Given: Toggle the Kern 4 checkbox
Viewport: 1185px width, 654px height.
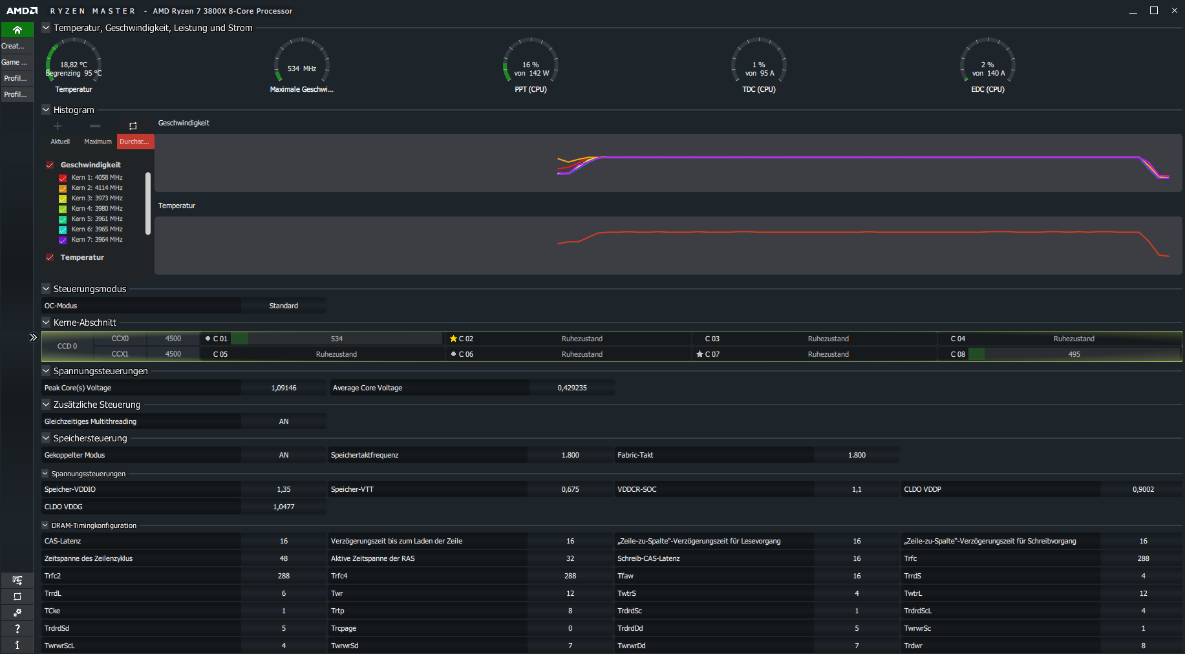Looking at the screenshot, I should (x=63, y=209).
